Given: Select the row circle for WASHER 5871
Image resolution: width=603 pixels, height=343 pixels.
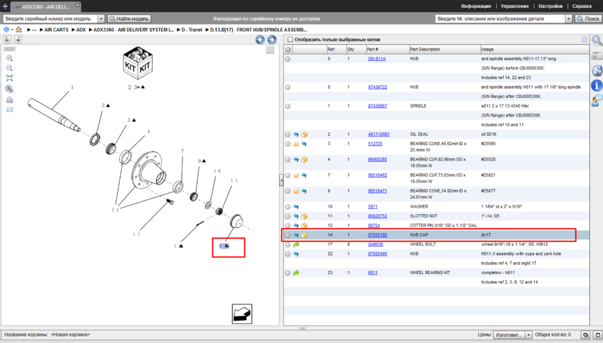Looking at the screenshot, I should [x=288, y=207].
